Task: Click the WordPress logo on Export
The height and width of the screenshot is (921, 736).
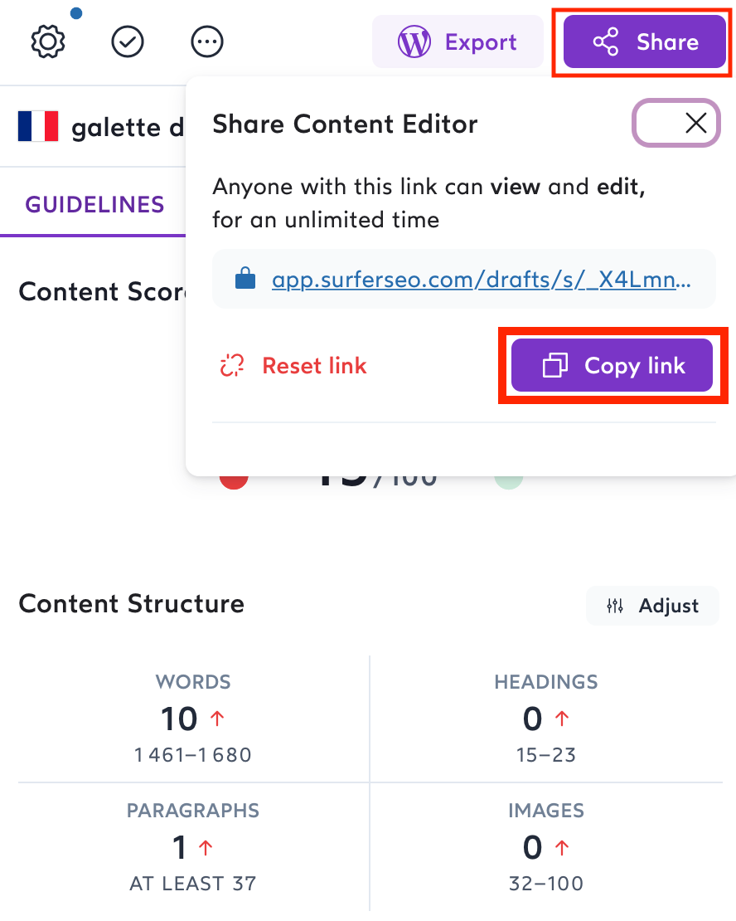Action: pos(414,41)
